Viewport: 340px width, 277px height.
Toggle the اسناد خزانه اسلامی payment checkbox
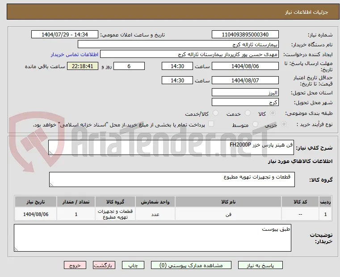[x=211, y=124]
